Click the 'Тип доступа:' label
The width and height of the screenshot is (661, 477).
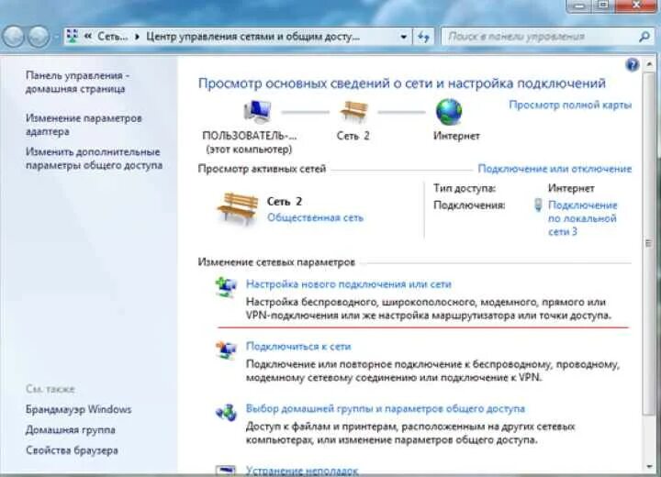coord(465,188)
